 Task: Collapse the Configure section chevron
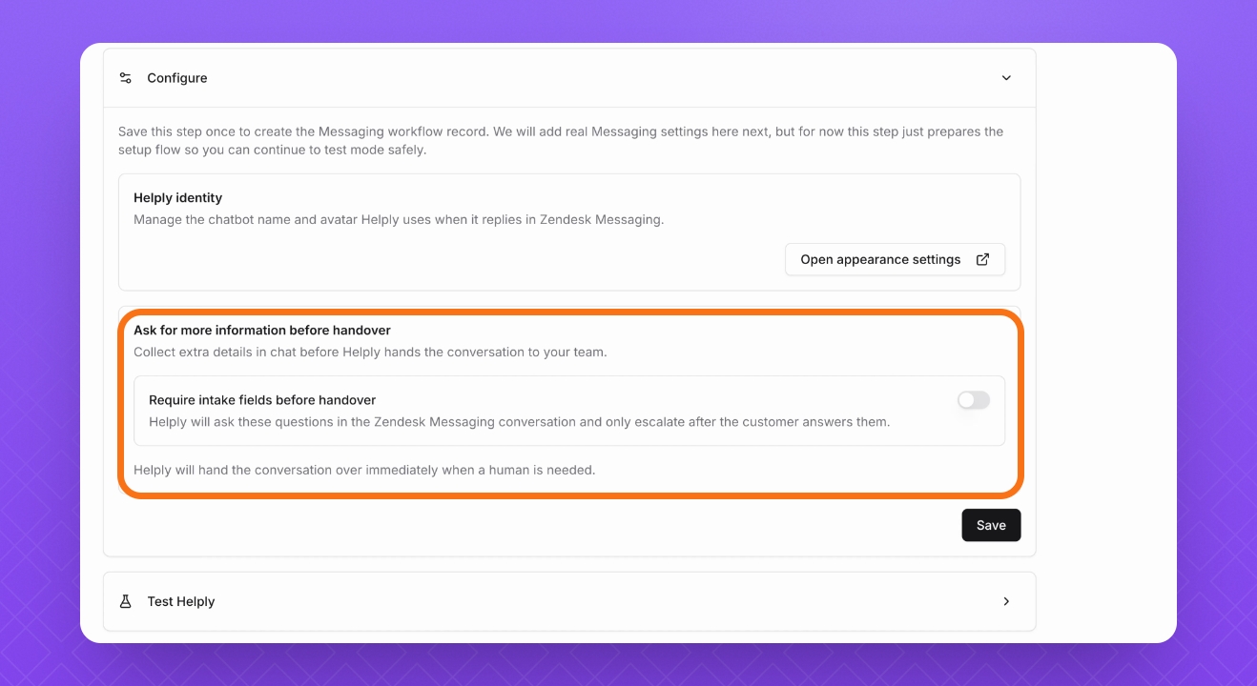coord(1006,78)
